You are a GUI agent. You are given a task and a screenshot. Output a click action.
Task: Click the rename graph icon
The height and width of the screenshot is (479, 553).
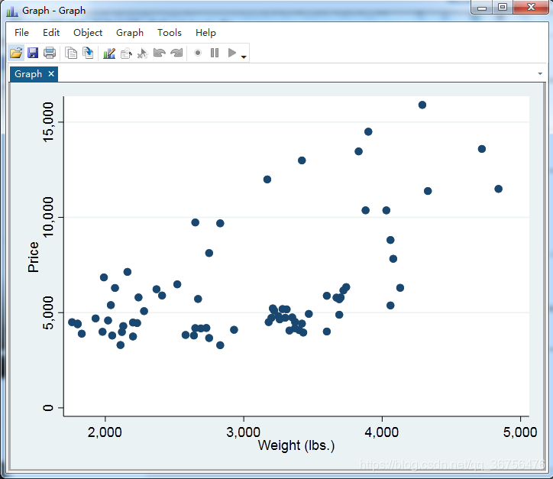coord(88,53)
